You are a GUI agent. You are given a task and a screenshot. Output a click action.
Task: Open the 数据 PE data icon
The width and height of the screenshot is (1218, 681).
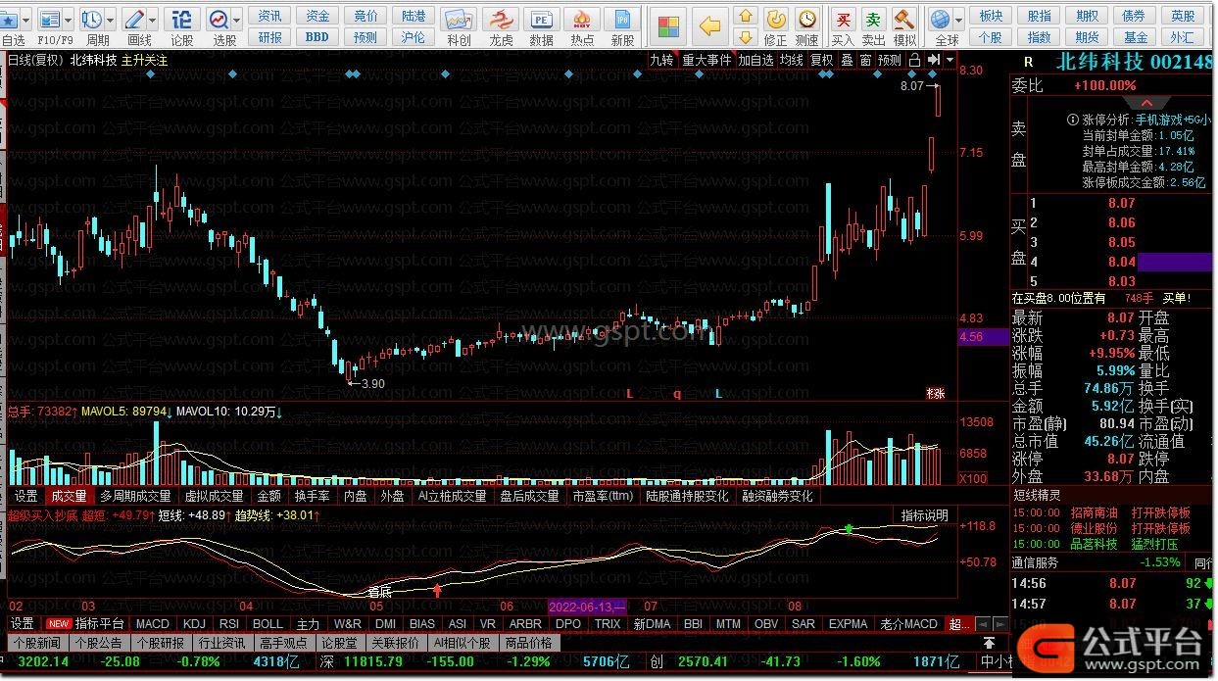541,19
